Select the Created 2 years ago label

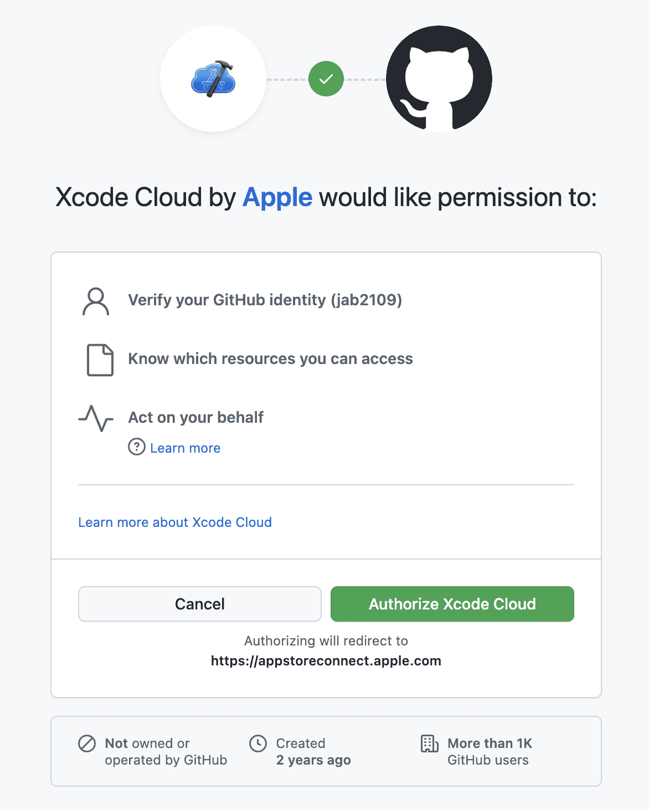(x=312, y=751)
